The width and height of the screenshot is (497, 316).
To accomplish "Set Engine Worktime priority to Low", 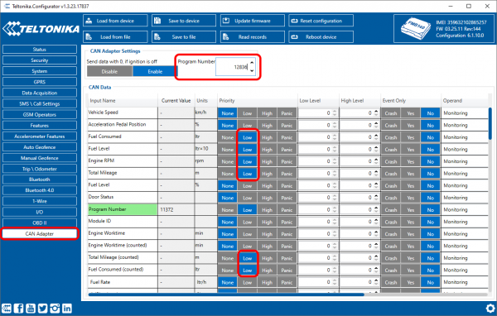I will point(247,234).
